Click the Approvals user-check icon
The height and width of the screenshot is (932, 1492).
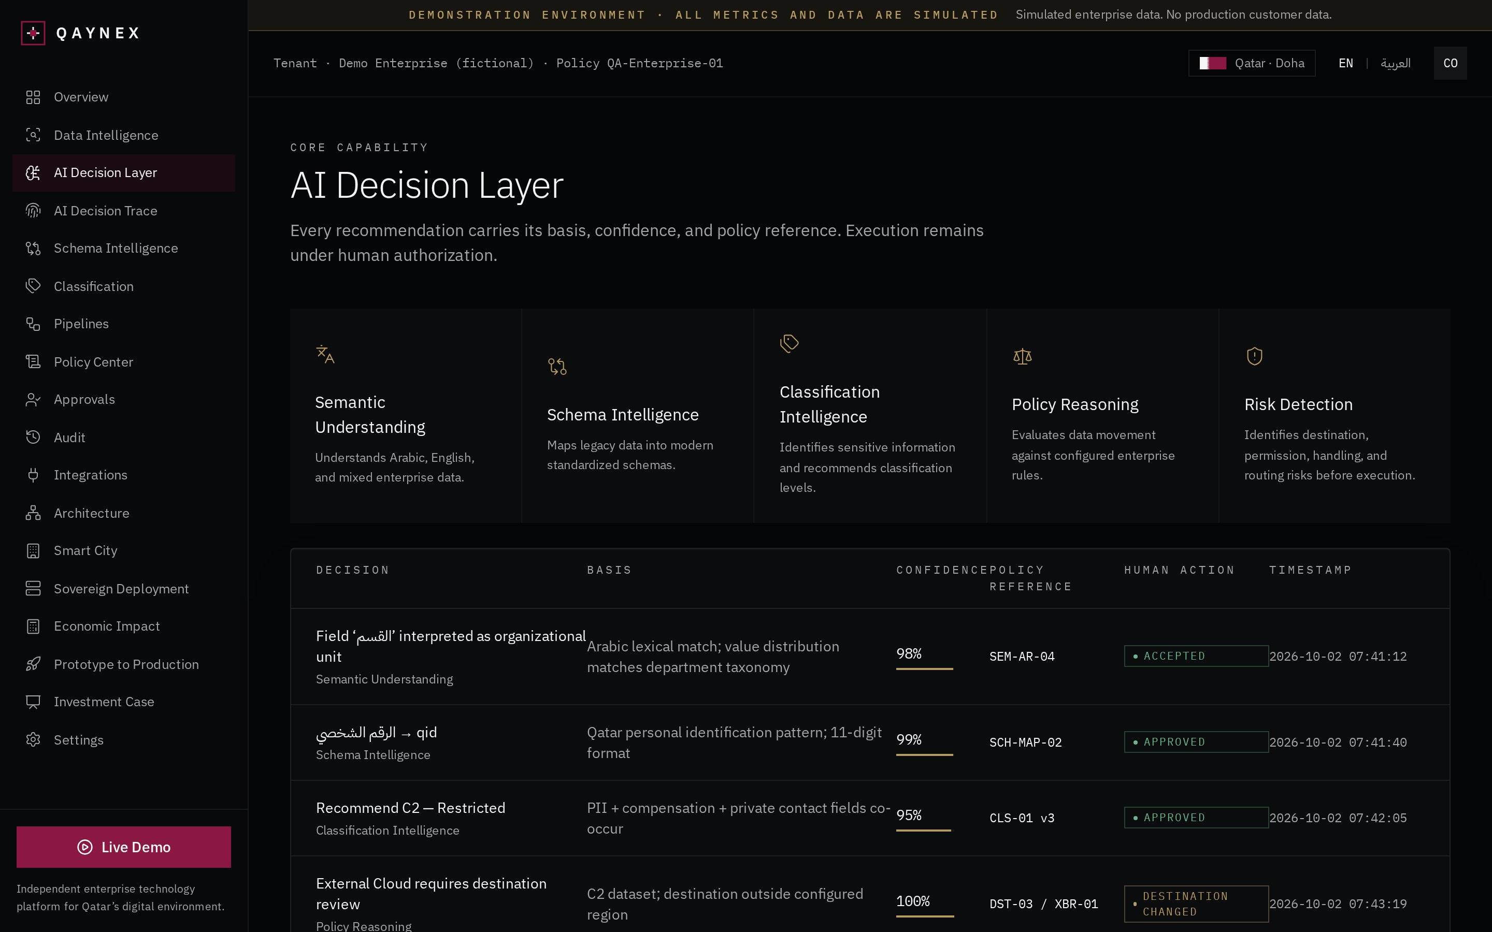tap(33, 399)
